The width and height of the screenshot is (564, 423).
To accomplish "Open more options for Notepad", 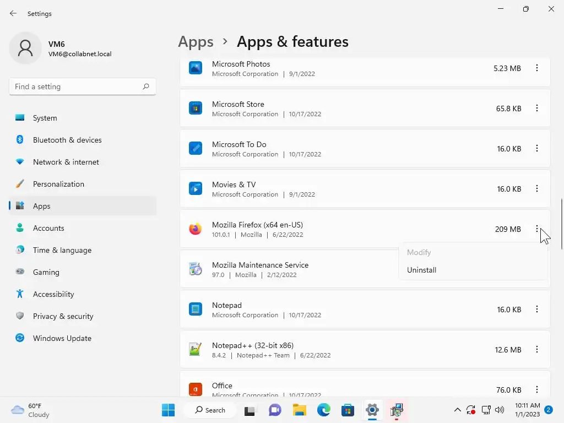I will 536,309.
